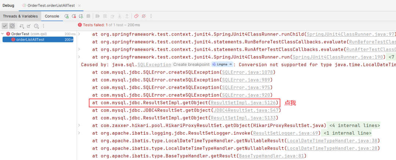Image resolution: width=396 pixels, height=160 pixels.
Task: Switch to the Console tab
Action: pyautogui.click(x=52, y=16)
